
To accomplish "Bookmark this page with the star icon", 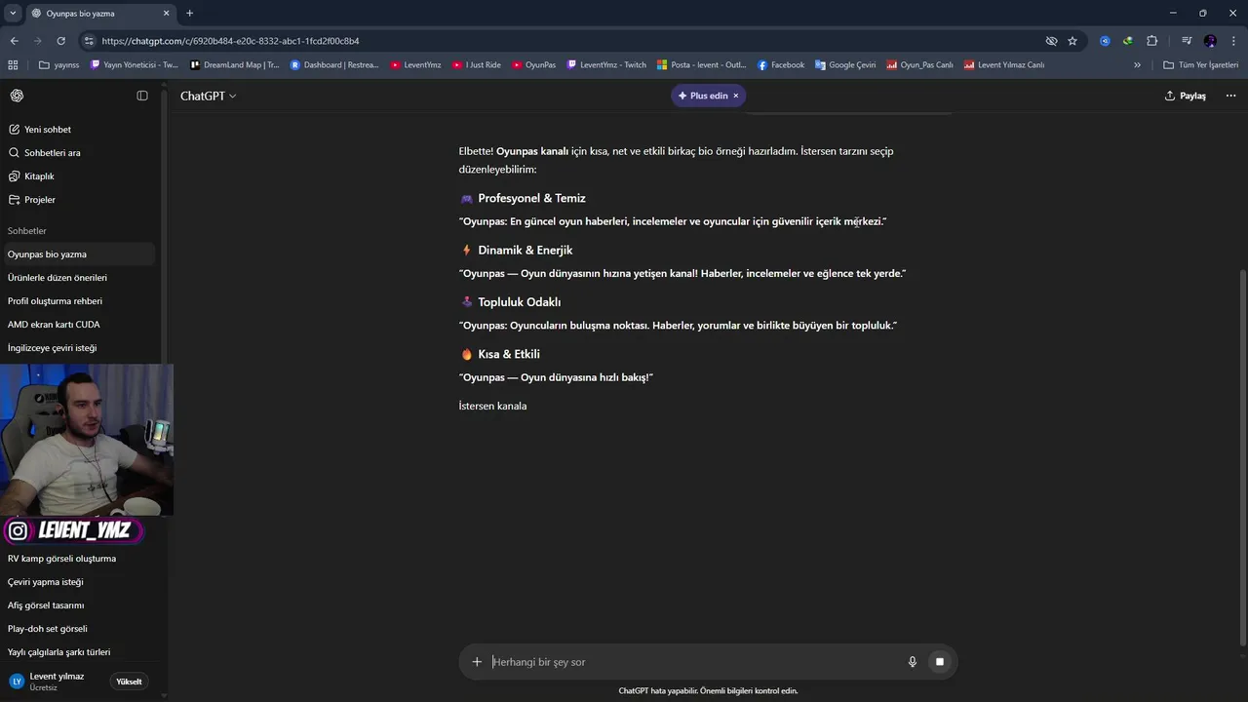I will [1072, 41].
